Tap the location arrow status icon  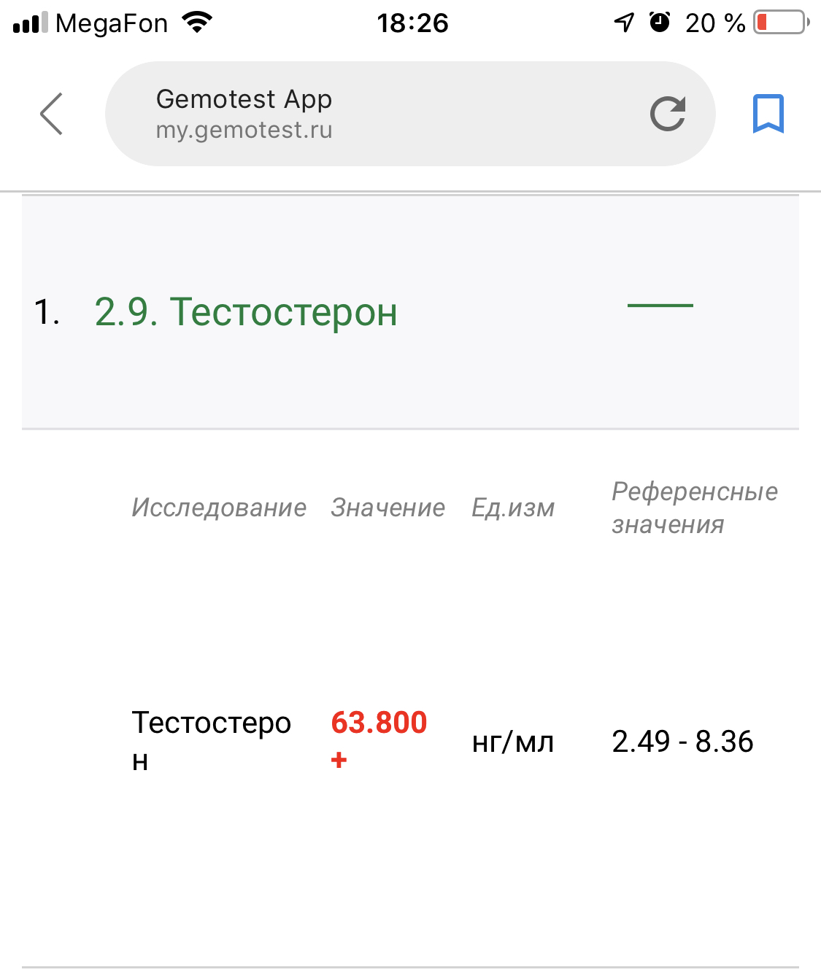tap(624, 23)
